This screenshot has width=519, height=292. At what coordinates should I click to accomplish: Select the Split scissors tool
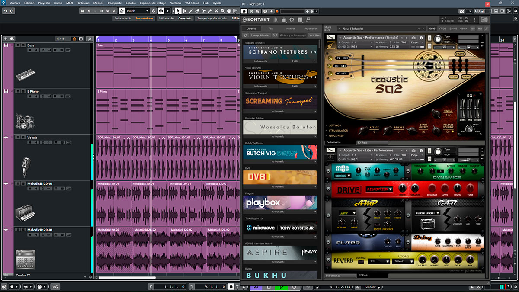[x=204, y=11]
